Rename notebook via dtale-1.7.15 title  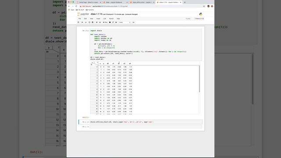pos(97,14)
